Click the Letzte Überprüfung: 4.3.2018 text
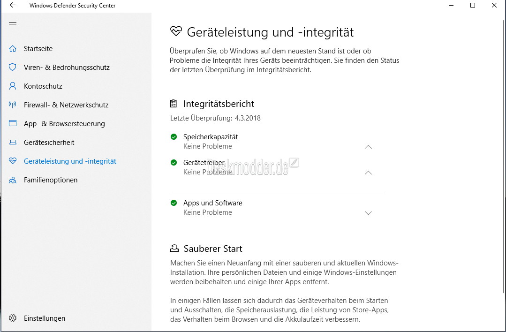Screen dimensions: 506x332 pyautogui.click(x=215, y=118)
